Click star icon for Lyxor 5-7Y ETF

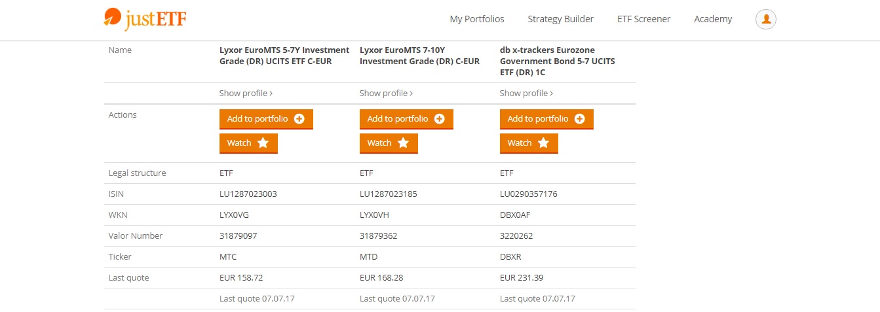pos(263,143)
